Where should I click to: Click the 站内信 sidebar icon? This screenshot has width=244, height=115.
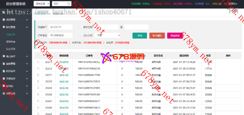tap(4, 86)
